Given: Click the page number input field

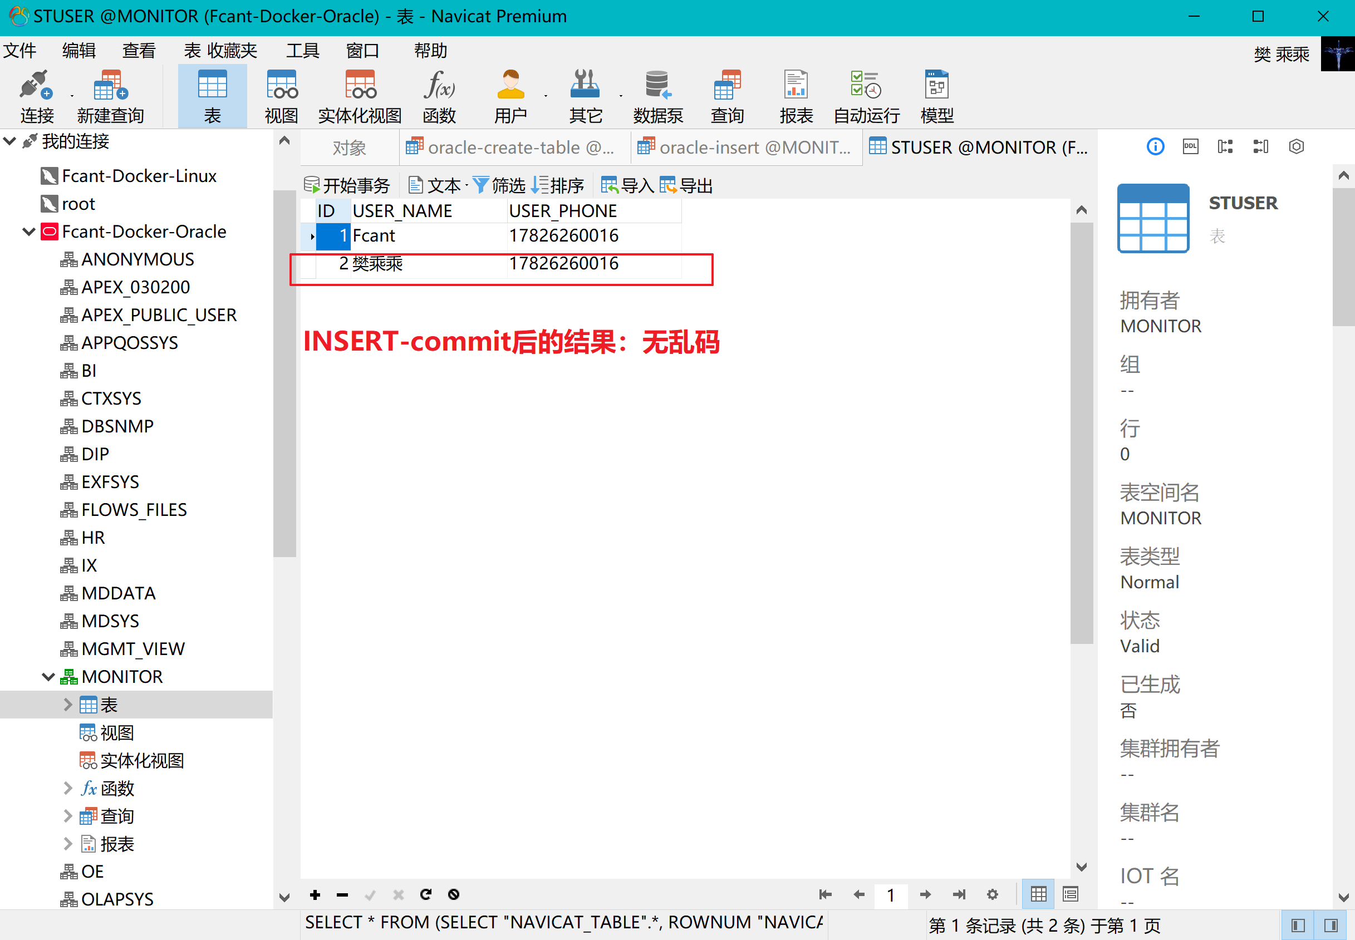Looking at the screenshot, I should click(x=891, y=895).
